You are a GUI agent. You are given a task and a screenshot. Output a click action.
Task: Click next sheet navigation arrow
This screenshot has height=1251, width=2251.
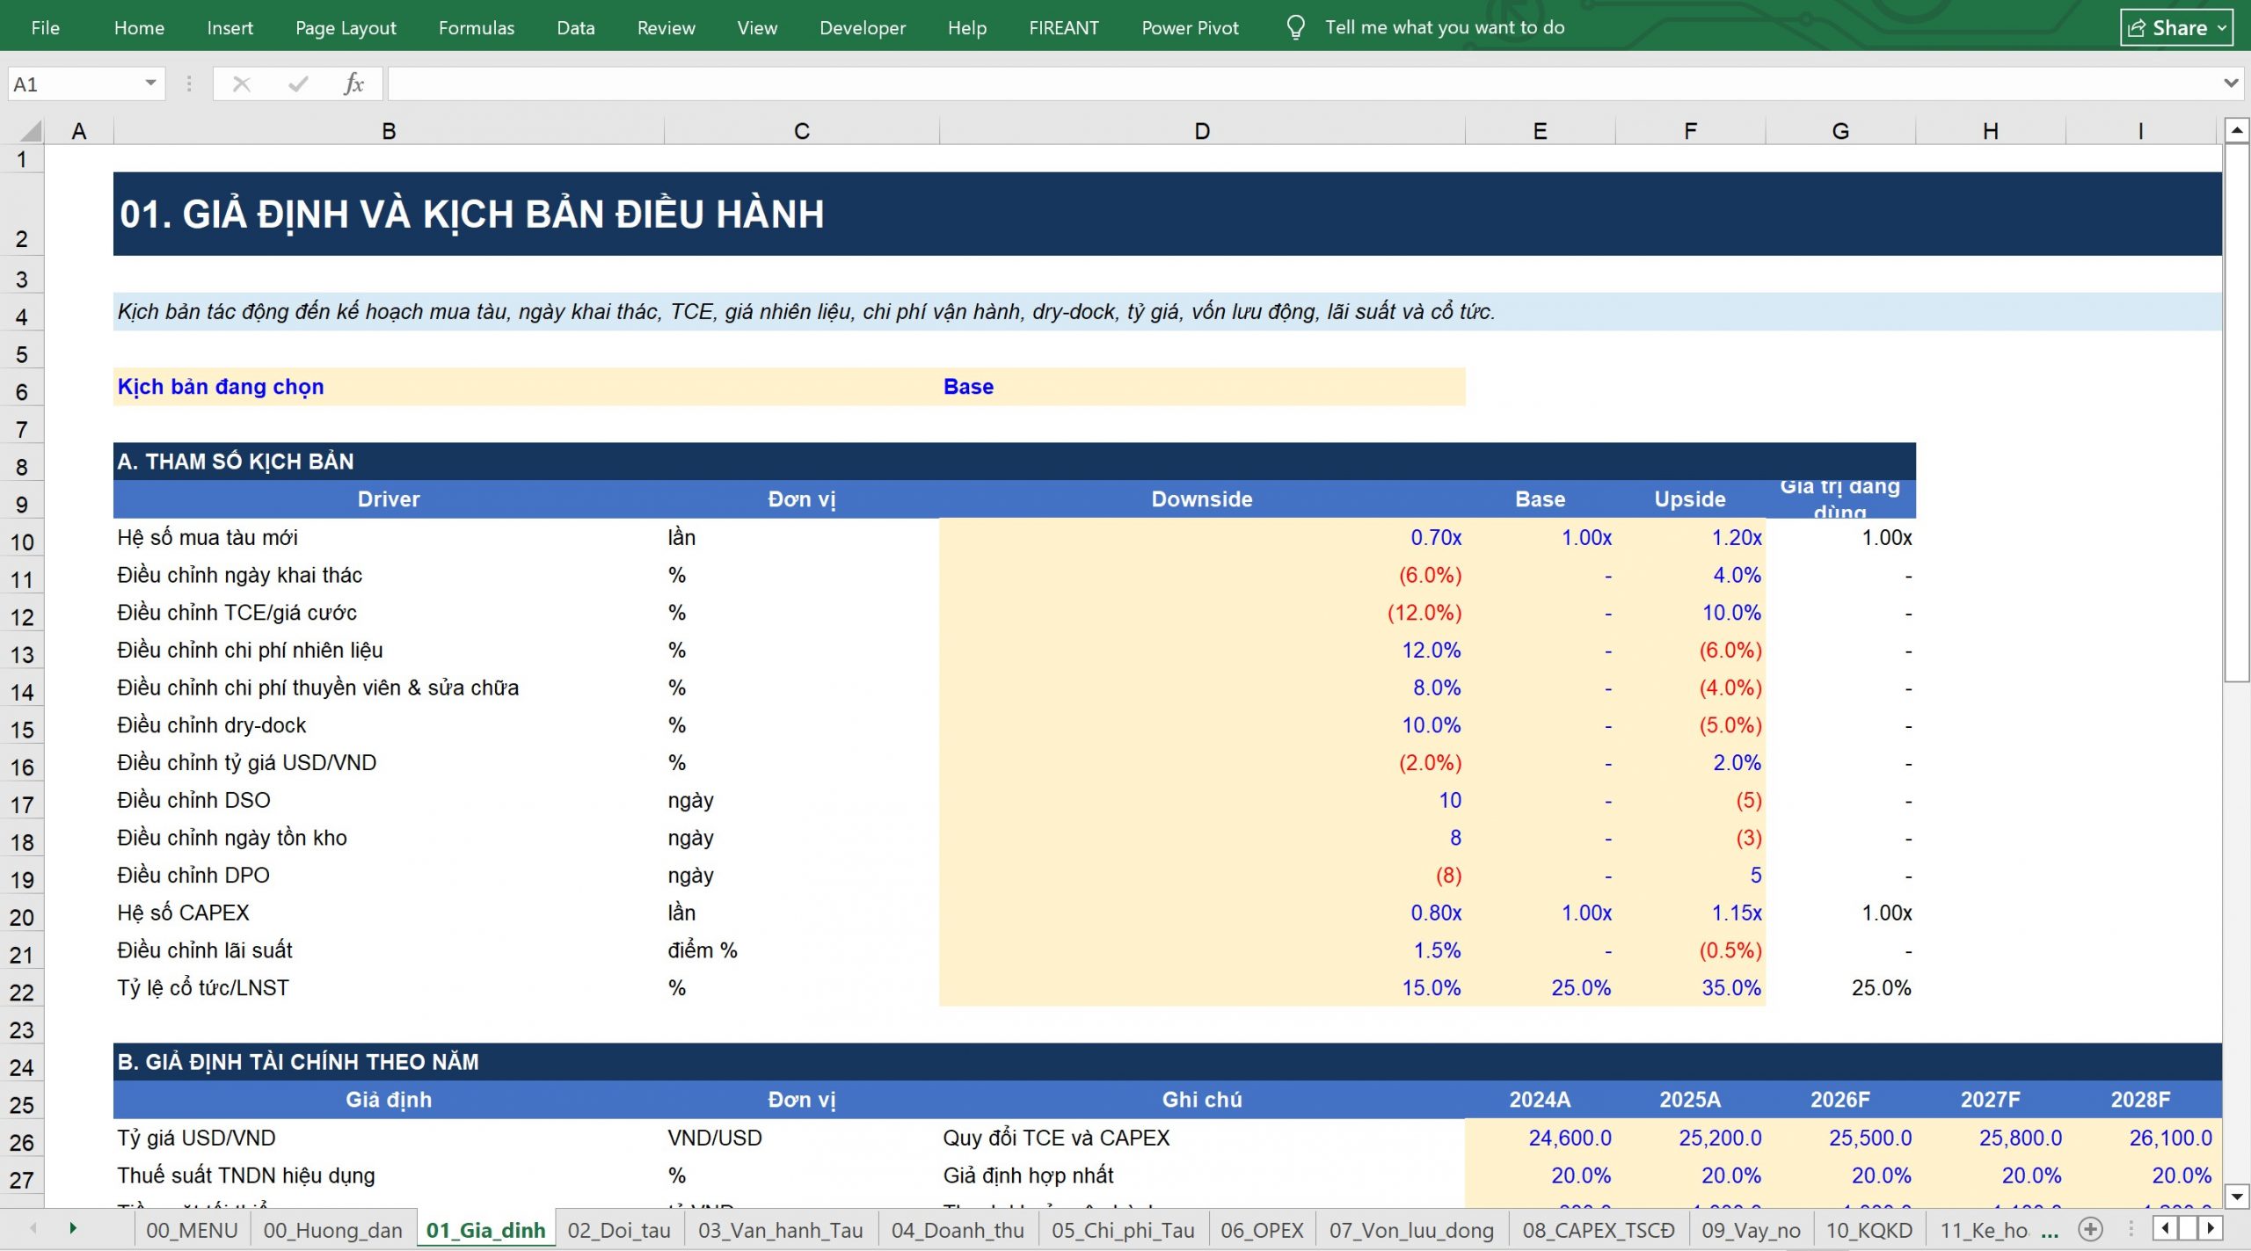click(x=72, y=1228)
